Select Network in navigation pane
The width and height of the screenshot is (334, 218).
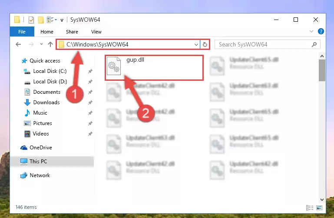pyautogui.click(x=40, y=175)
